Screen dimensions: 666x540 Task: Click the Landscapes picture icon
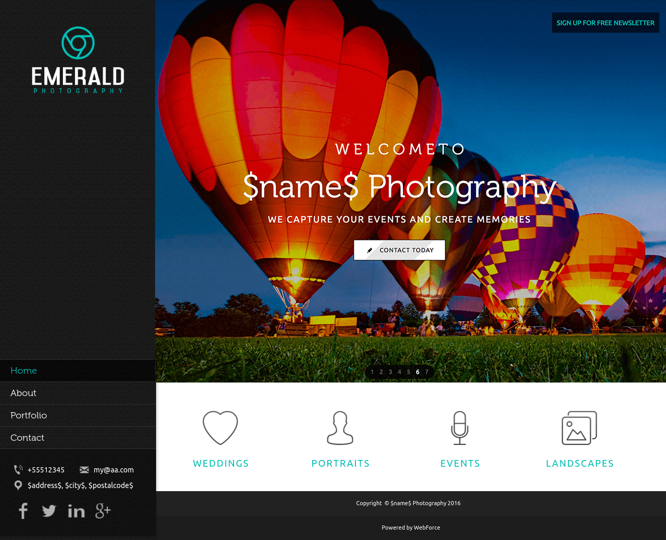[x=580, y=428]
